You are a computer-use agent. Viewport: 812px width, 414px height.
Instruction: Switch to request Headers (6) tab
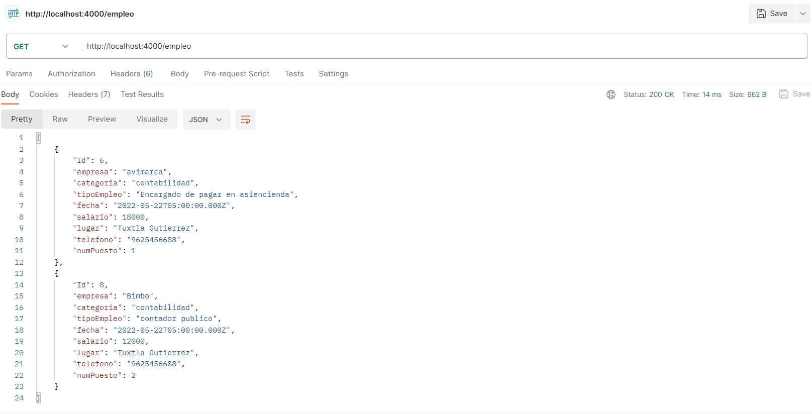[132, 74]
